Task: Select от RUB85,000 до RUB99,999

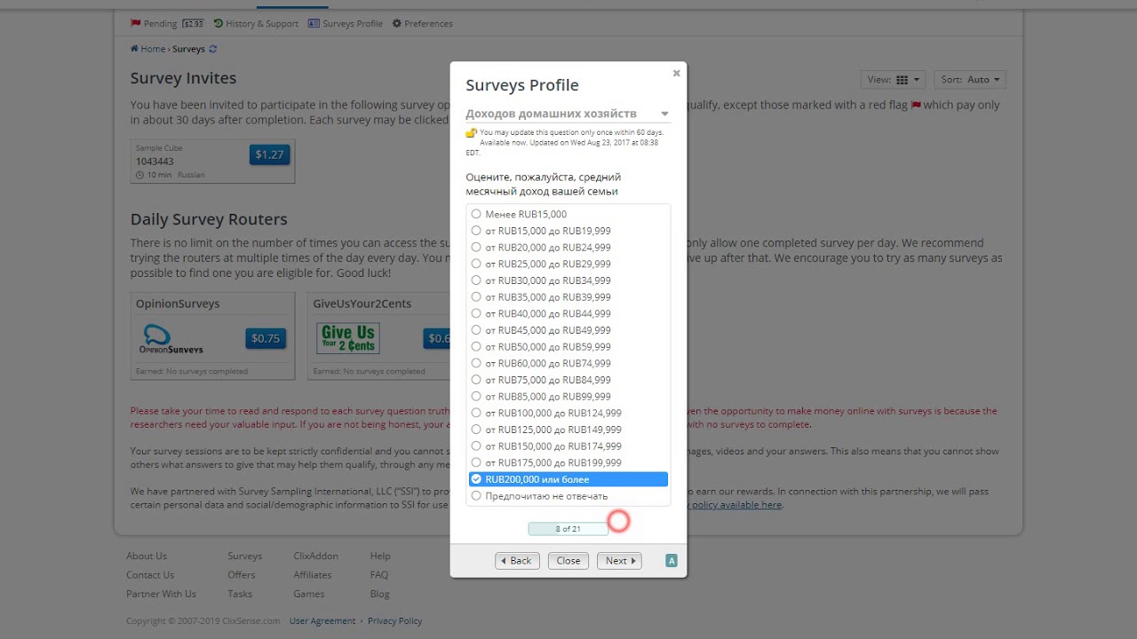Action: [568, 397]
